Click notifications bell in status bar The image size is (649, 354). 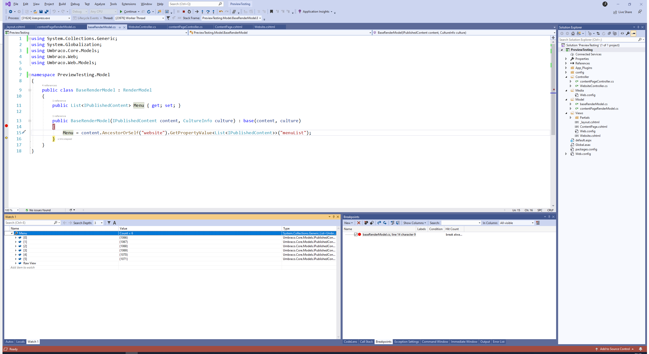[x=640, y=349]
